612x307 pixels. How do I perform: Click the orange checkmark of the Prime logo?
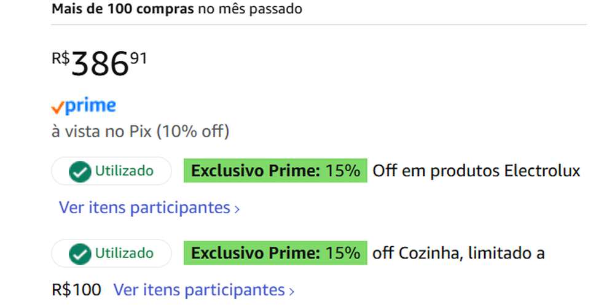point(57,108)
